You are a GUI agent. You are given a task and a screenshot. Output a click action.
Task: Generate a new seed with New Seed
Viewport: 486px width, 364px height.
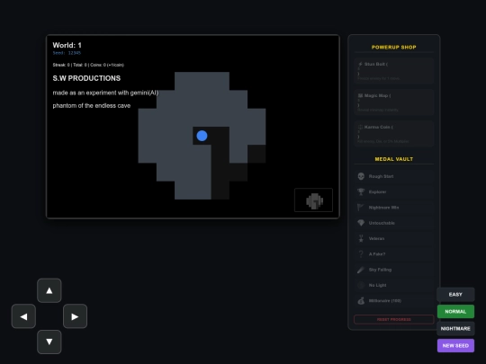[455, 345]
